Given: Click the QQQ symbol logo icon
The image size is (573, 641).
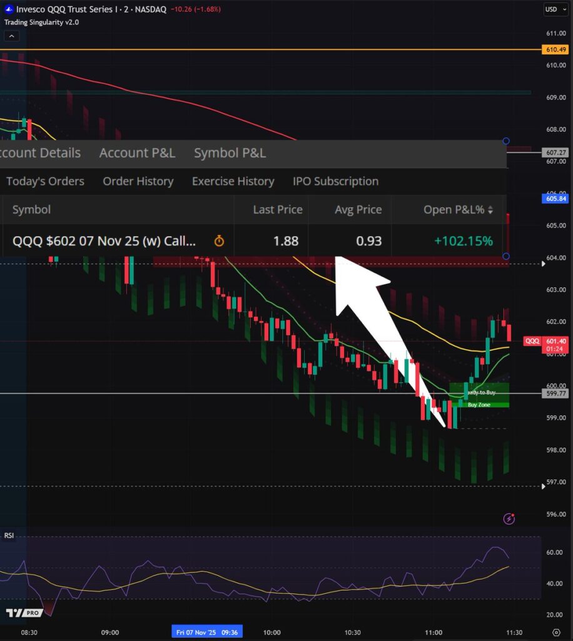Looking at the screenshot, I should pyautogui.click(x=9, y=9).
